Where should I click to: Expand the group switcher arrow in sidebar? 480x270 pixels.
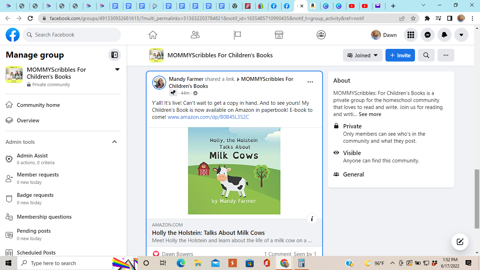tap(117, 70)
